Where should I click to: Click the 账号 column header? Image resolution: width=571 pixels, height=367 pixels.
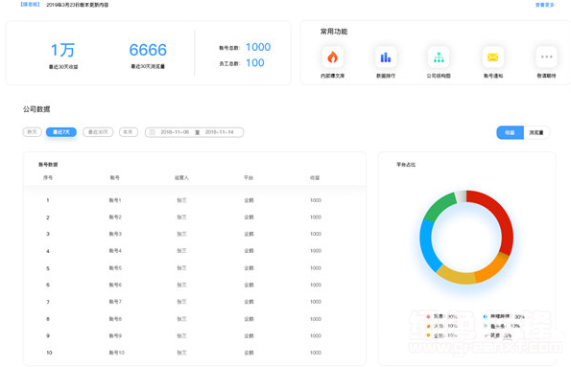click(115, 178)
